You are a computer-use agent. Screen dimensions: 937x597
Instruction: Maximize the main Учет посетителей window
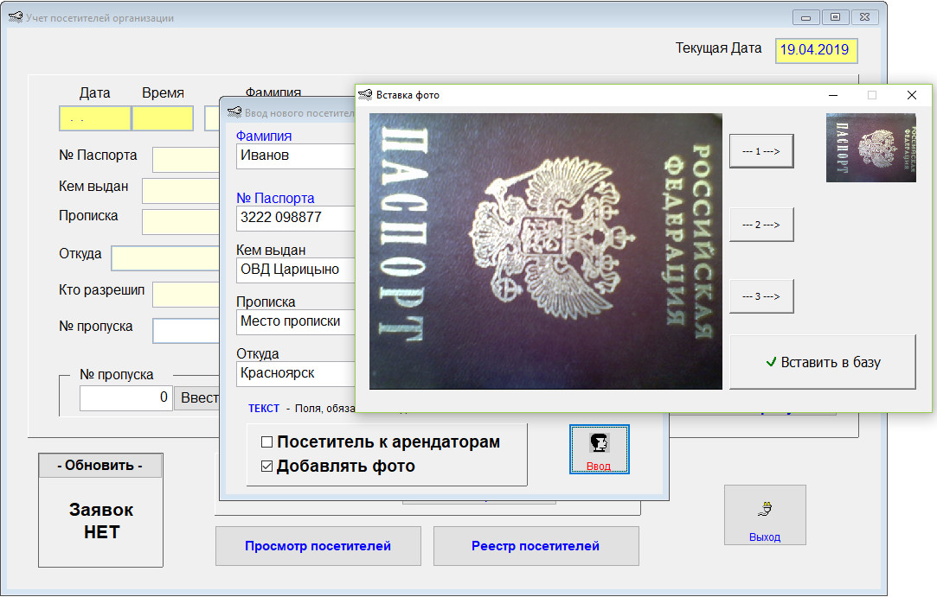836,17
